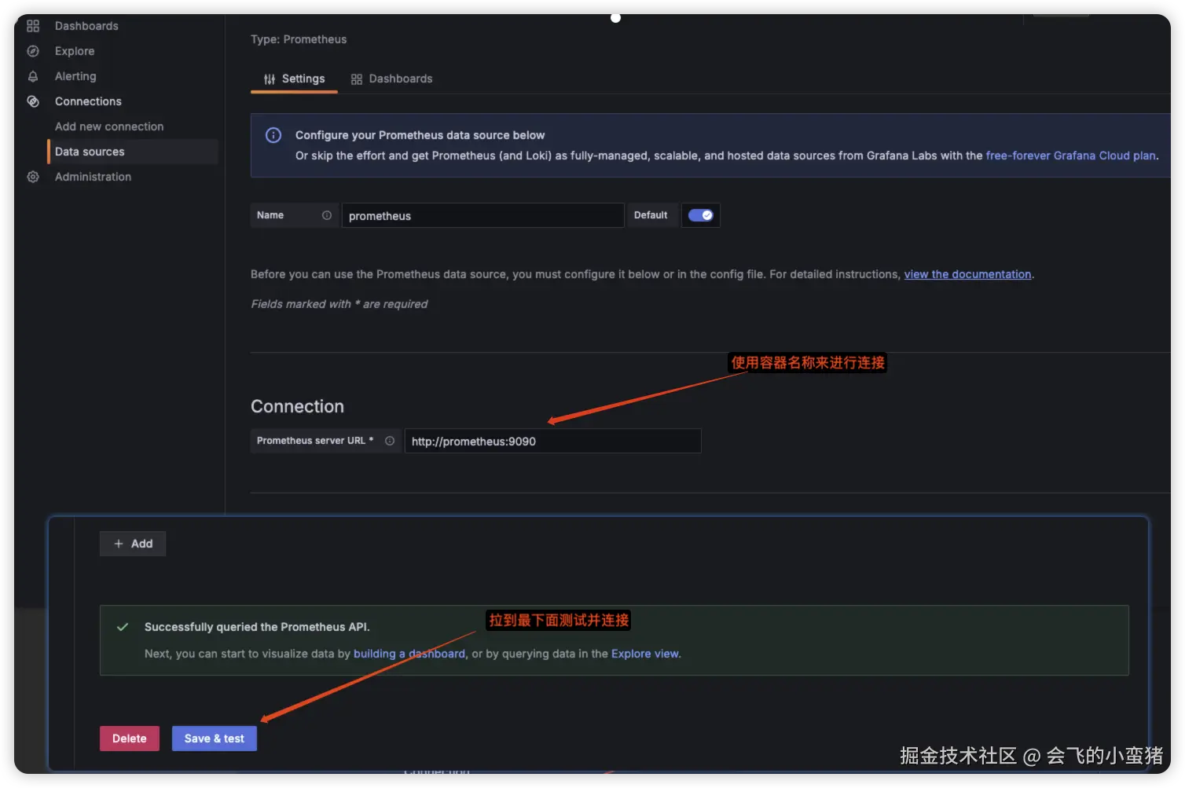
Task: Select Data sources in the sidebar
Action: 133,152
